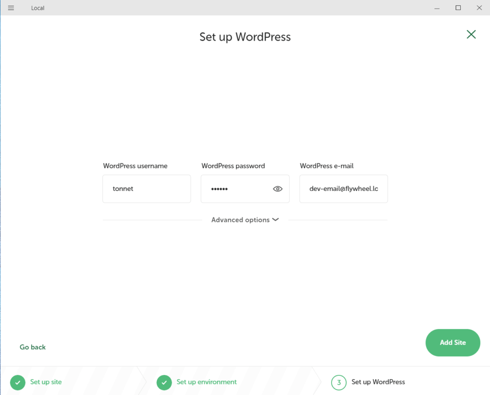Switch to the Set up environment step label
The height and width of the screenshot is (395, 490).
click(x=207, y=382)
